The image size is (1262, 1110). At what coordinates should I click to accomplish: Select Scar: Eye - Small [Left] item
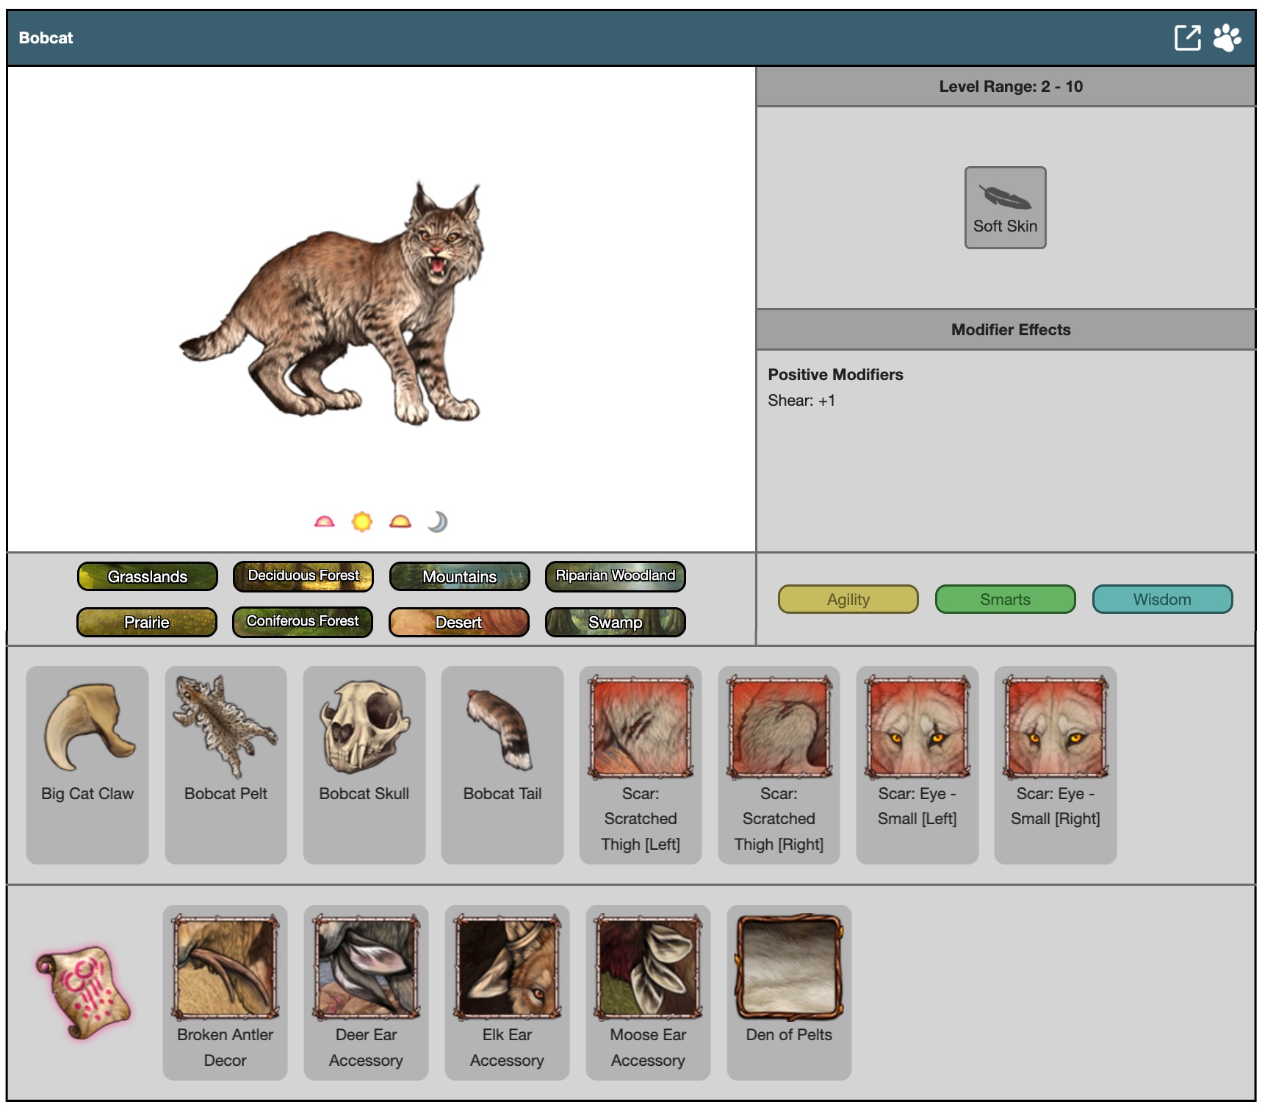917,764
